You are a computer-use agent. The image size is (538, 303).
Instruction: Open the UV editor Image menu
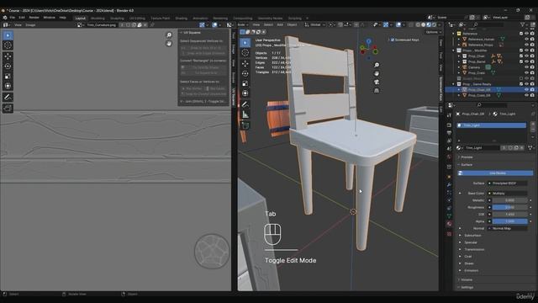30,24
